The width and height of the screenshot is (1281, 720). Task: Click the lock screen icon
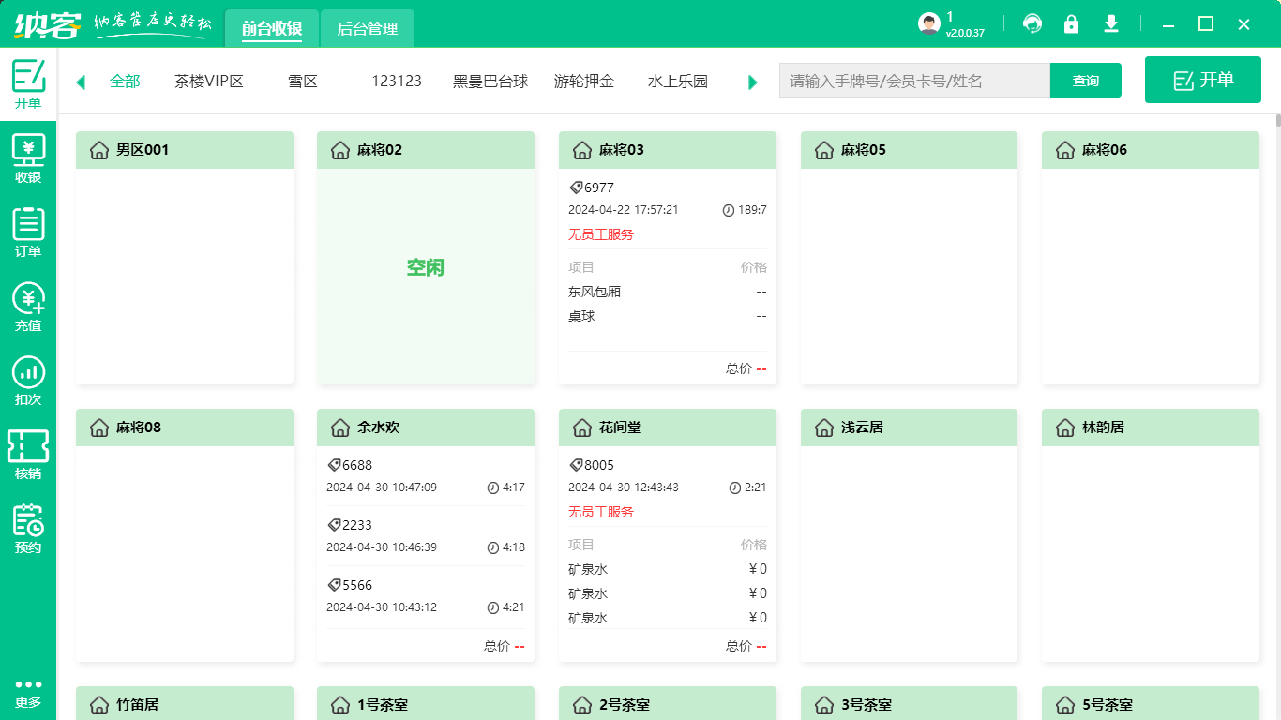click(x=1071, y=23)
